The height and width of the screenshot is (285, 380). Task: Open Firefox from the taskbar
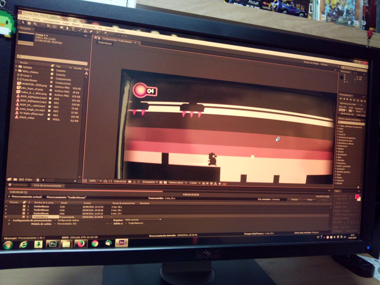(81, 244)
